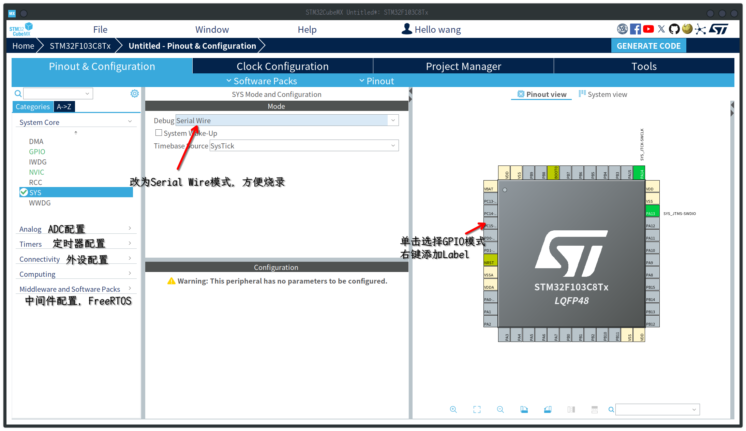This screenshot has width=746, height=431.
Task: Switch to the Project Manager tab
Action: pyautogui.click(x=463, y=66)
